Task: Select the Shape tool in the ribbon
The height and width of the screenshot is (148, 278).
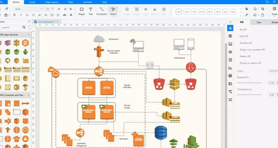Action: [x=81, y=11]
